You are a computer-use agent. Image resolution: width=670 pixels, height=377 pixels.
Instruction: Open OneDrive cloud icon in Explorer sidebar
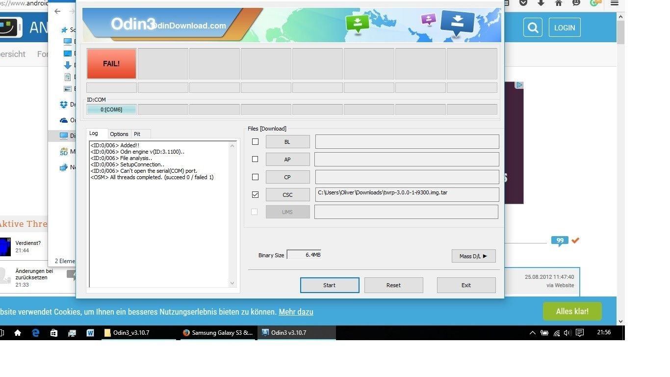[64, 120]
